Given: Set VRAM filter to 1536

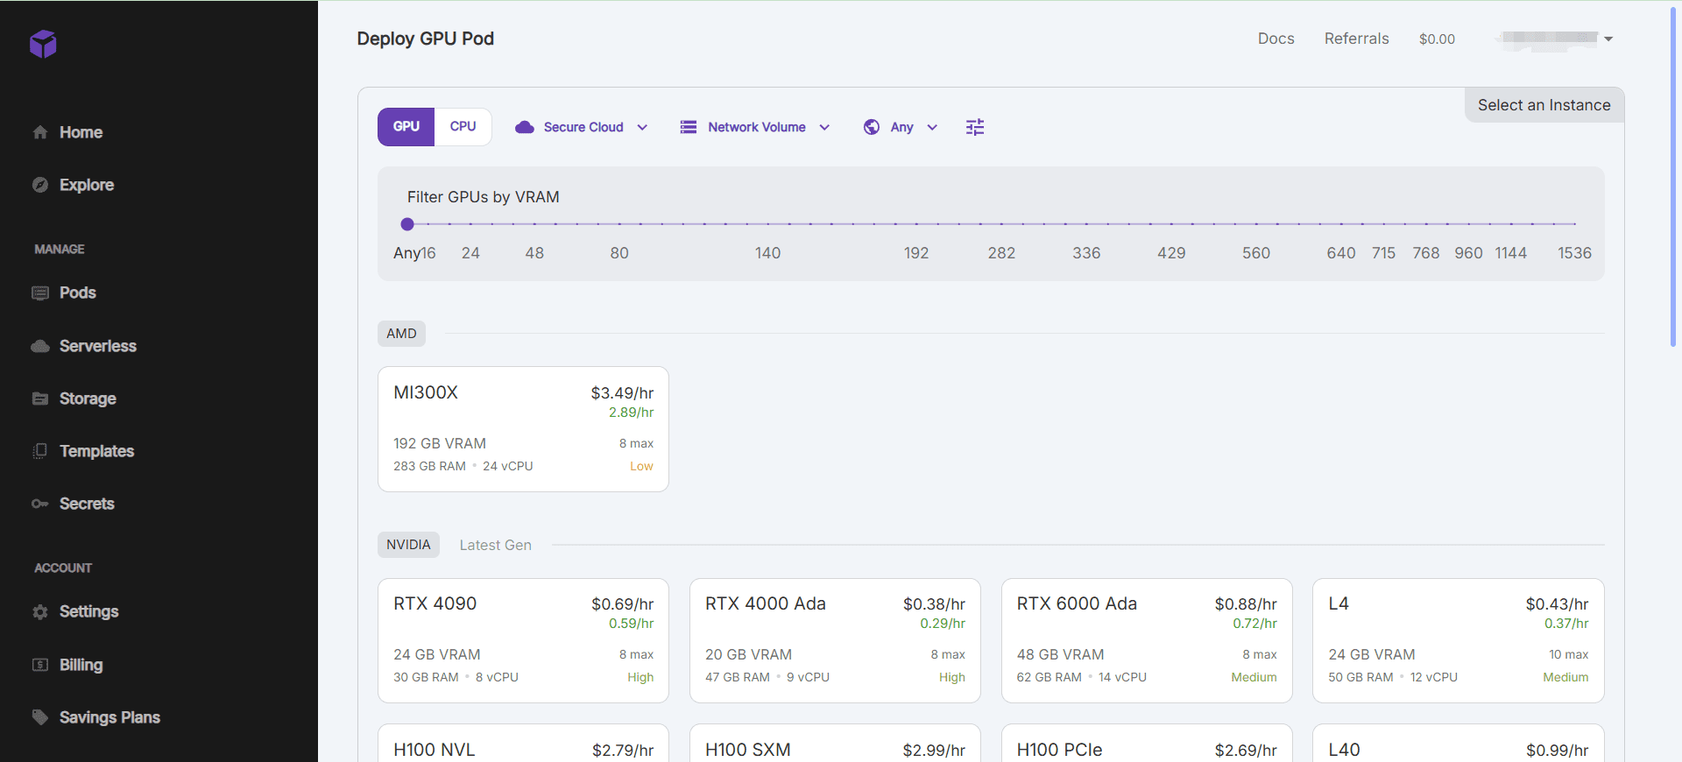Looking at the screenshot, I should [1574, 253].
